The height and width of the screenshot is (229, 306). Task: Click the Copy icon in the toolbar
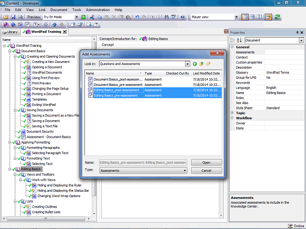pos(99,17)
